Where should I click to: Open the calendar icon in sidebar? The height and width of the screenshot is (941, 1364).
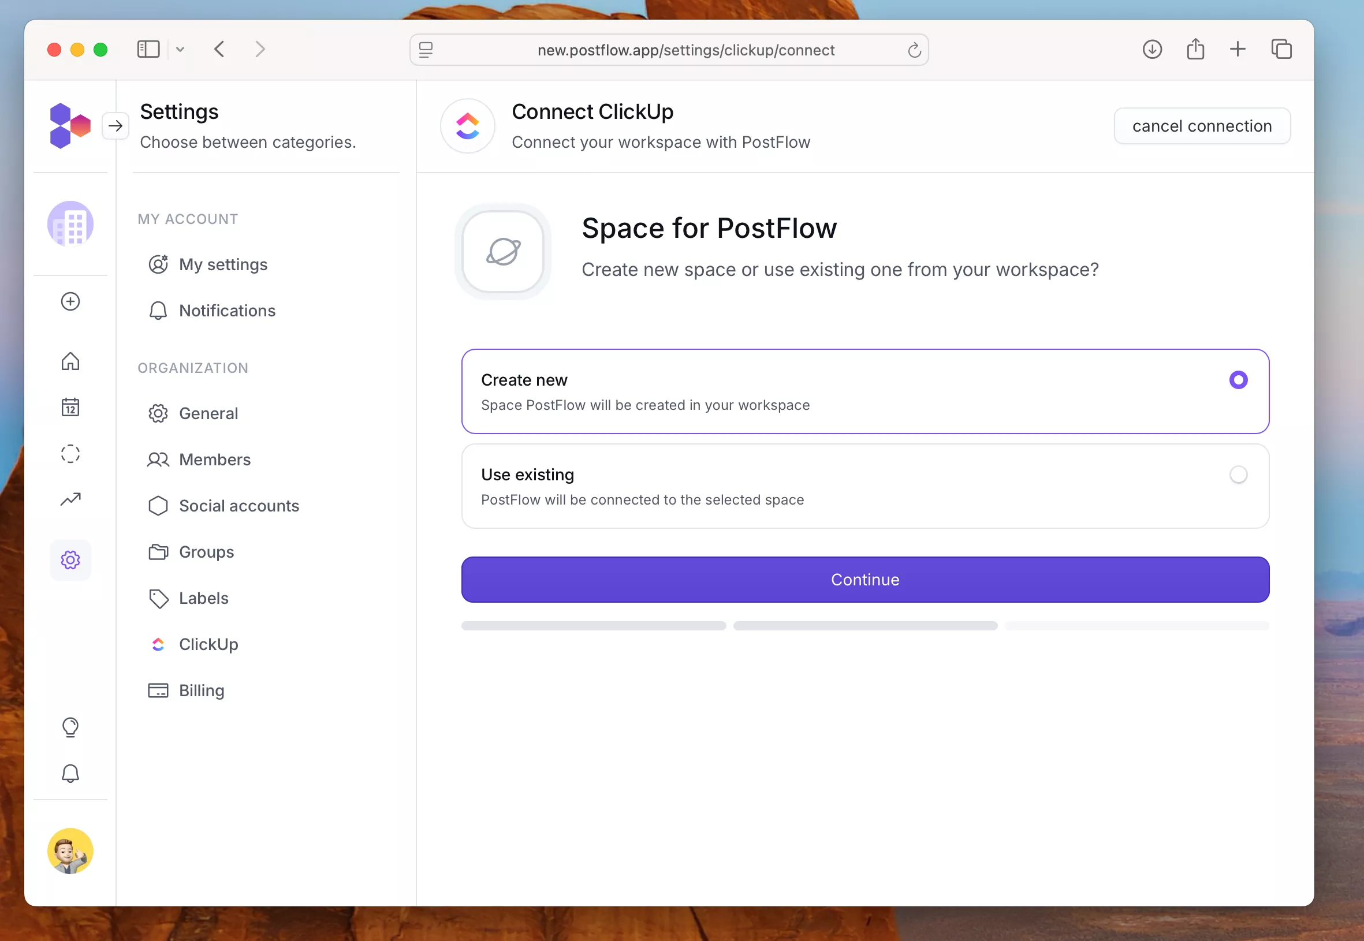(70, 407)
